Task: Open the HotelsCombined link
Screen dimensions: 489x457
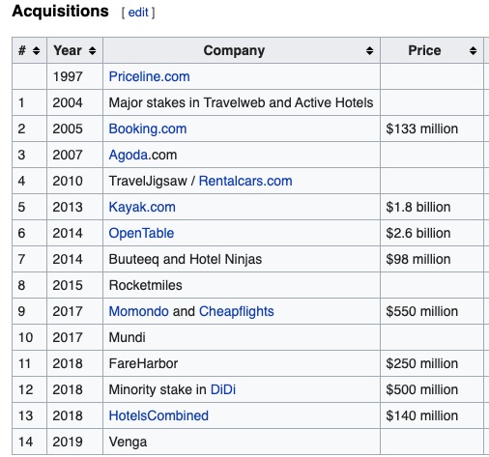Action: tap(158, 415)
